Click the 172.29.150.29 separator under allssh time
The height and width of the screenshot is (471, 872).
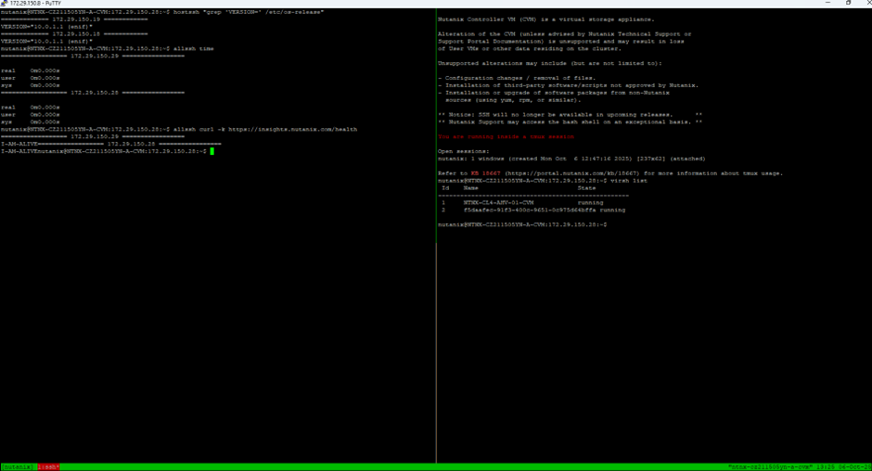pos(93,57)
